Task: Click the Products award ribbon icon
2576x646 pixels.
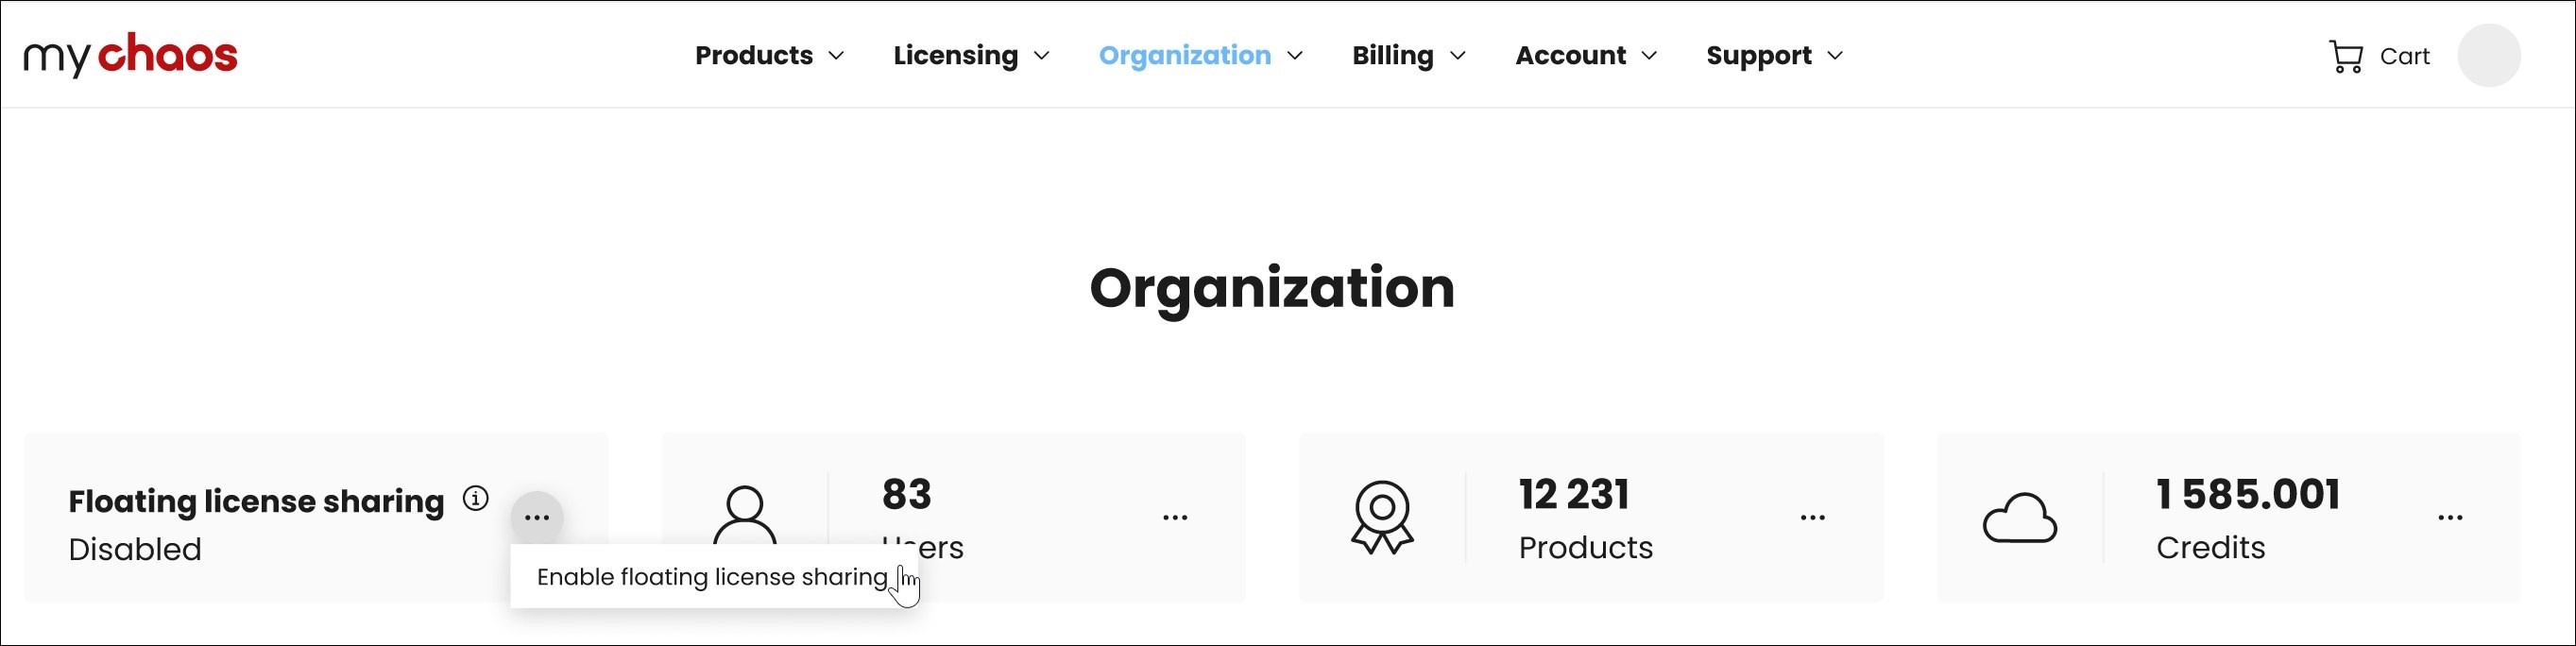Action: (x=1382, y=517)
